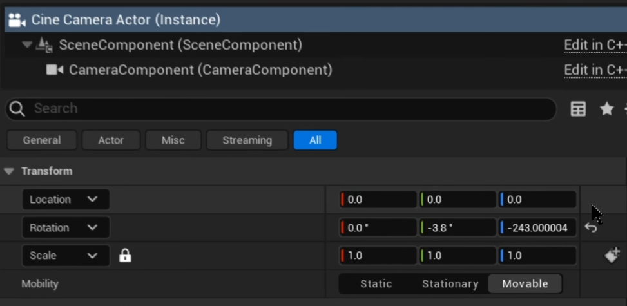Image resolution: width=627 pixels, height=306 pixels.
Task: Click the CameraComponent camera icon
Action: [55, 70]
